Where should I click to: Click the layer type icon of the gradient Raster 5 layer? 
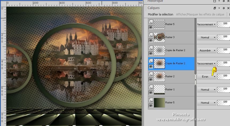click(151, 100)
